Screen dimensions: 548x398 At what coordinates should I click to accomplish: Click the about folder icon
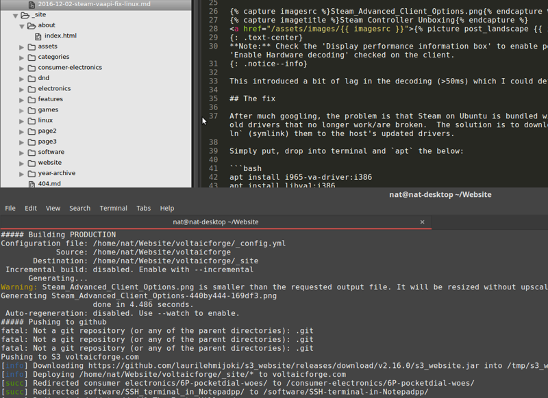coord(32,25)
